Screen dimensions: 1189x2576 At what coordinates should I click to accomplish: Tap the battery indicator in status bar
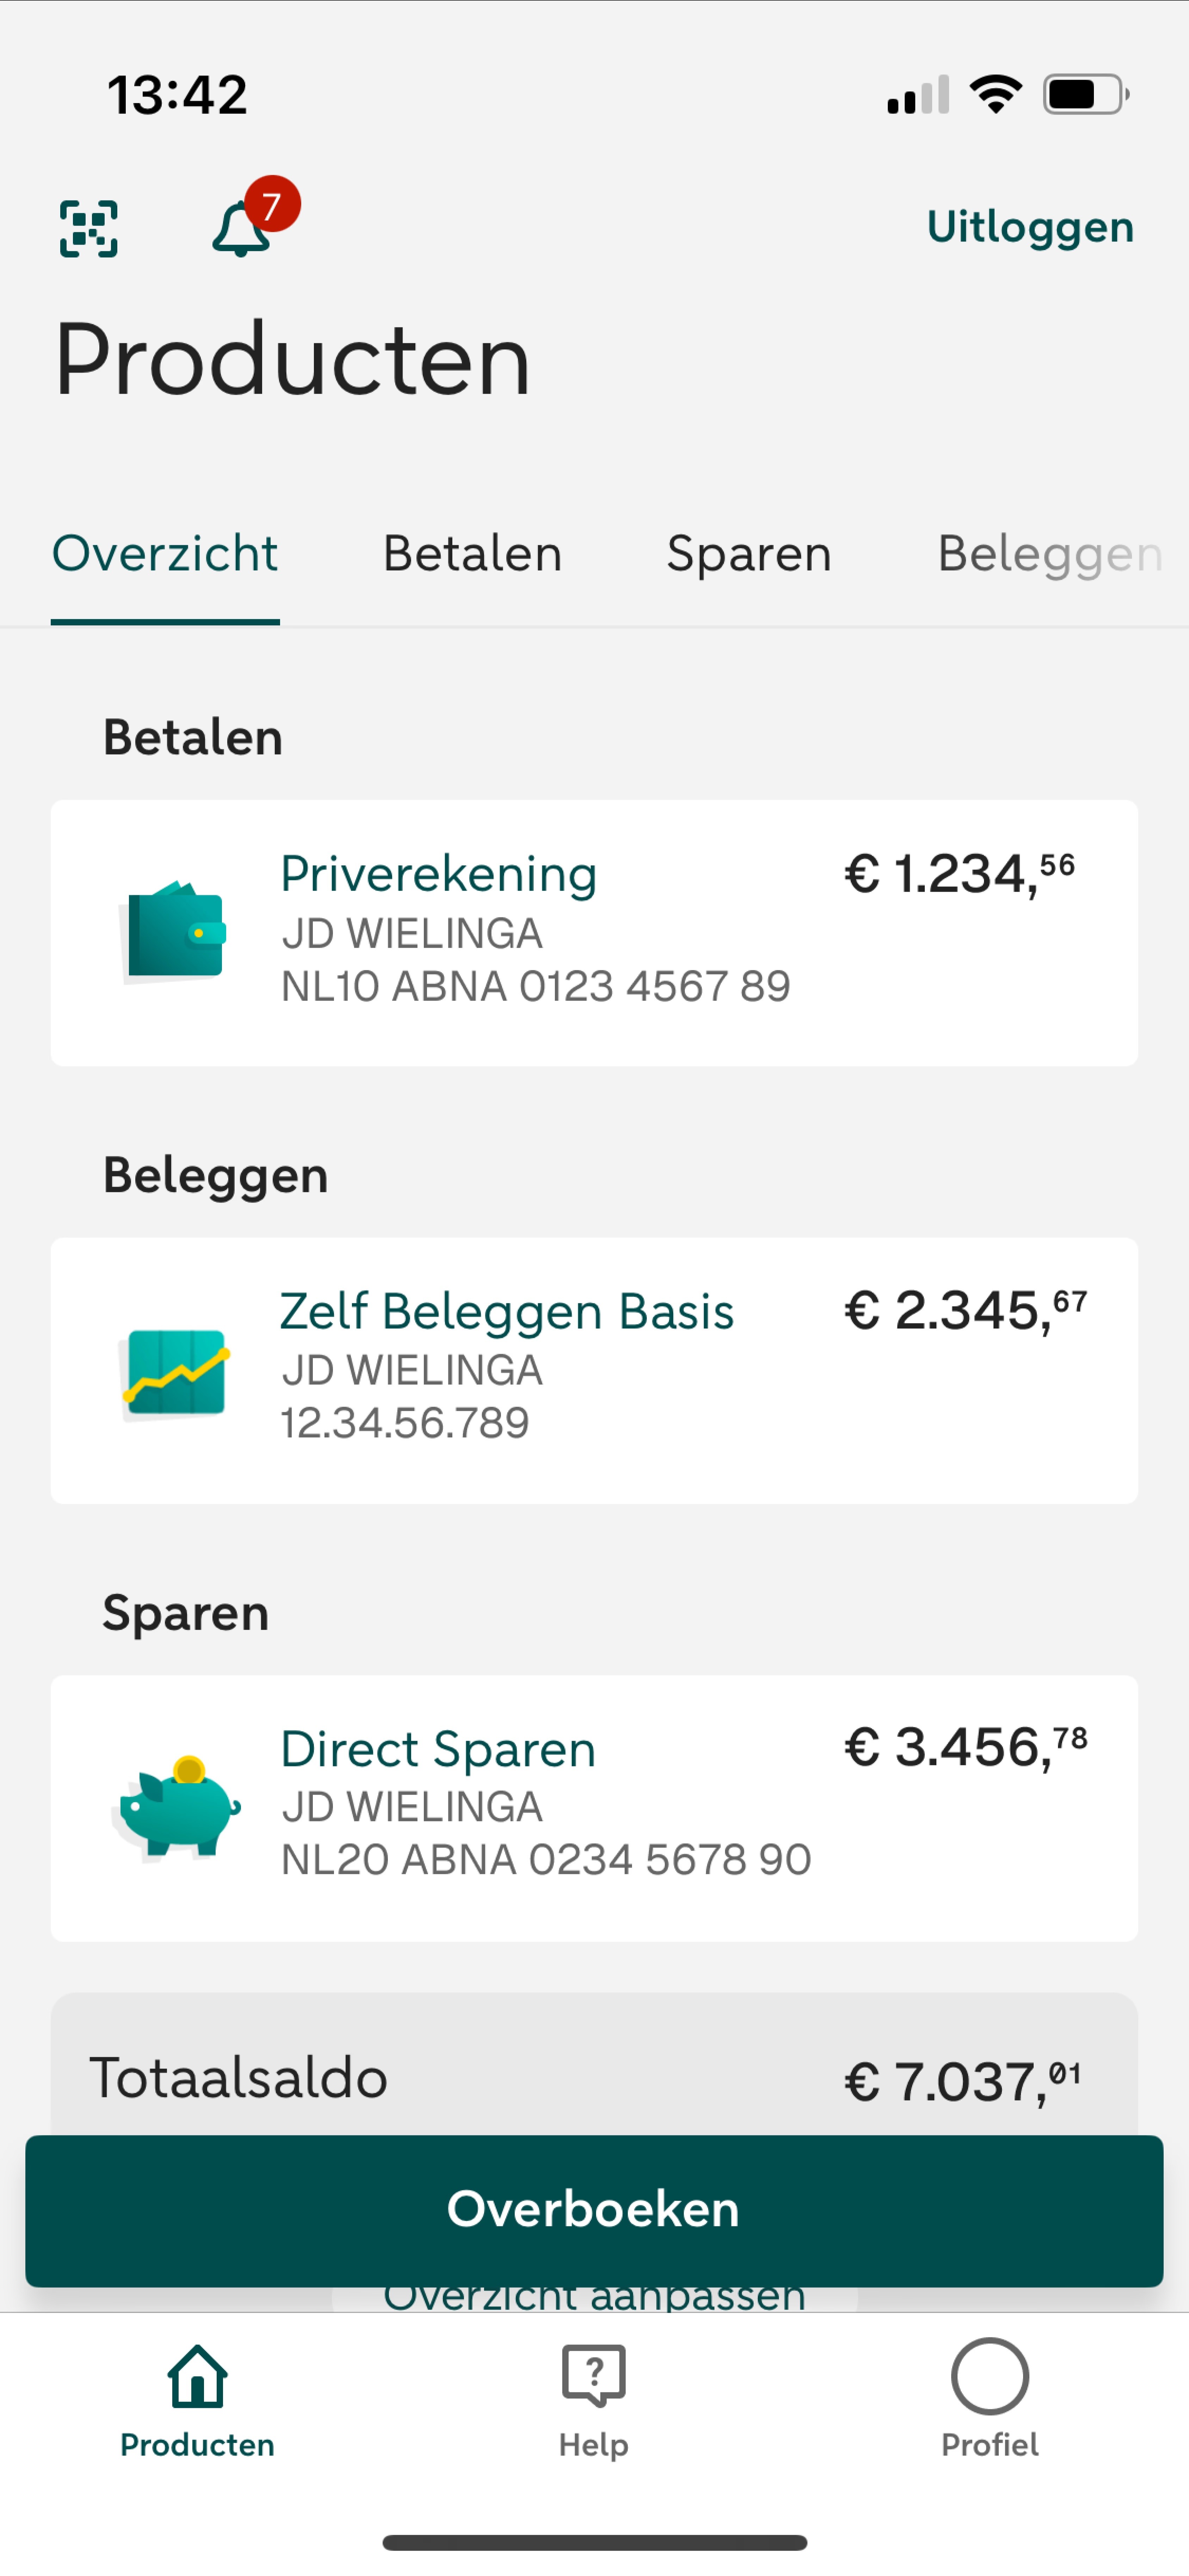[x=1086, y=95]
